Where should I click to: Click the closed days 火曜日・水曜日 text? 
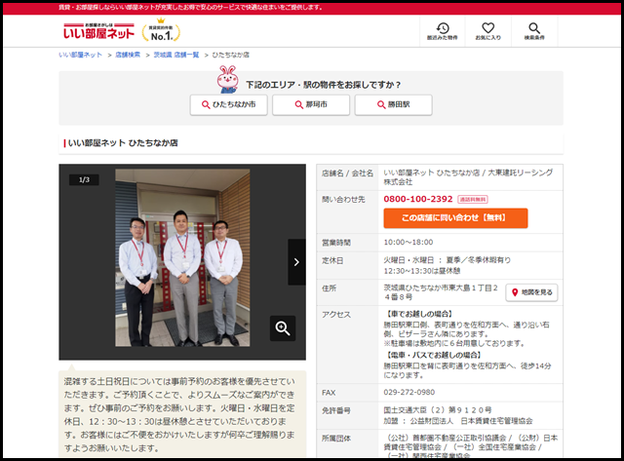[x=447, y=260]
